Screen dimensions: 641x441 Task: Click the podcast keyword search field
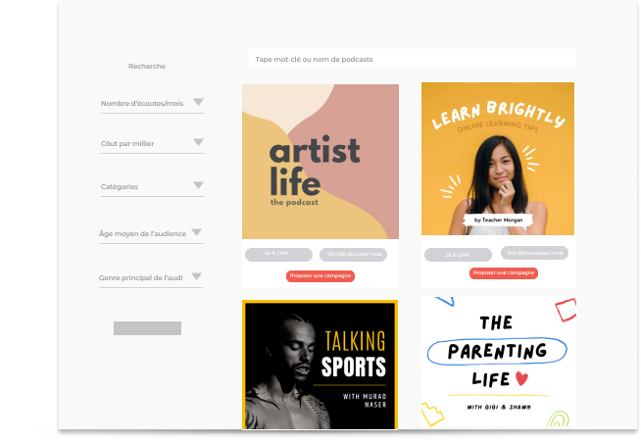pyautogui.click(x=413, y=59)
